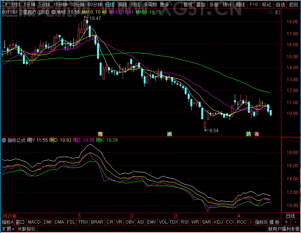Switch indicator to DMA
Image resolution: width=301 pixels, height=233 pixels.
pyautogui.click(x=59, y=222)
